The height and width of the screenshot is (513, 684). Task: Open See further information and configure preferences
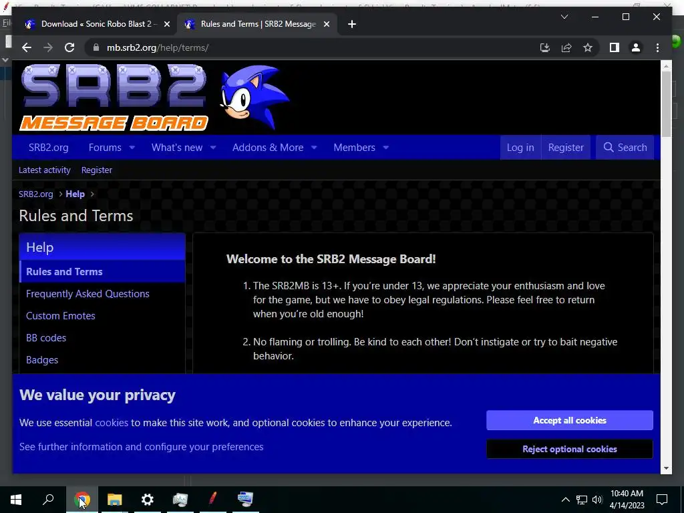pos(142,447)
